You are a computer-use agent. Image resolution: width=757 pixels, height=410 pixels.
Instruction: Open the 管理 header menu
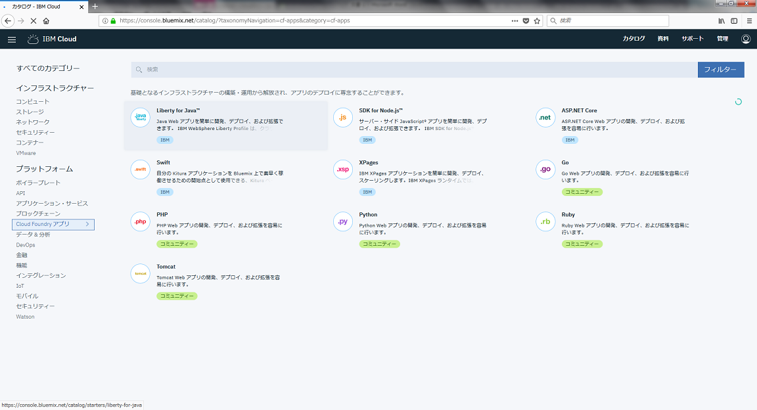722,39
